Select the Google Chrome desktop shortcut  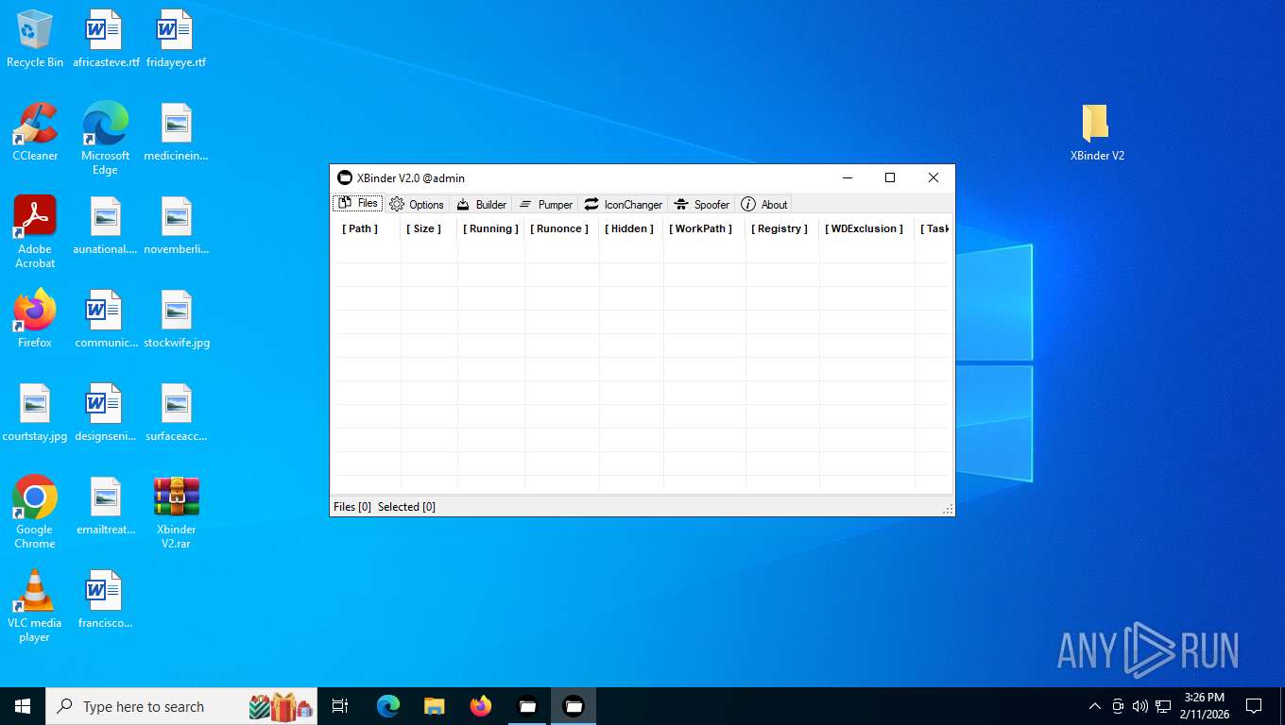click(x=35, y=513)
